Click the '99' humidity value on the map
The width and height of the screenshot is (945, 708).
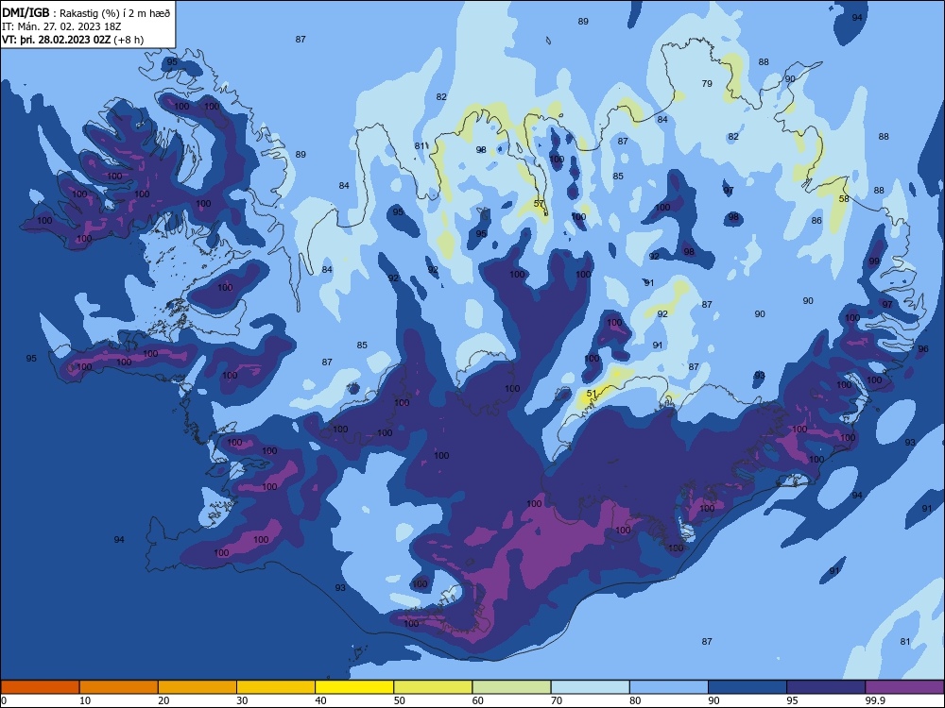coord(874,261)
